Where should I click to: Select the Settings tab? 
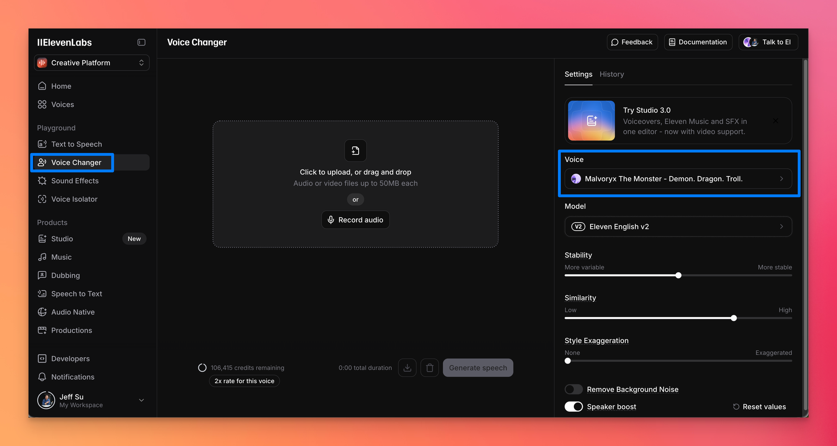(x=578, y=74)
